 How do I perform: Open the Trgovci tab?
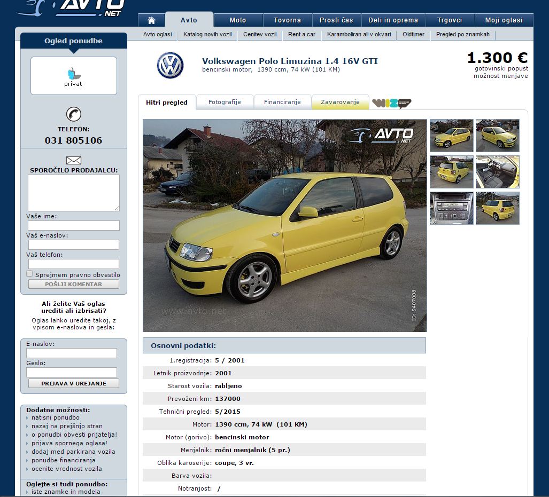pos(450,20)
